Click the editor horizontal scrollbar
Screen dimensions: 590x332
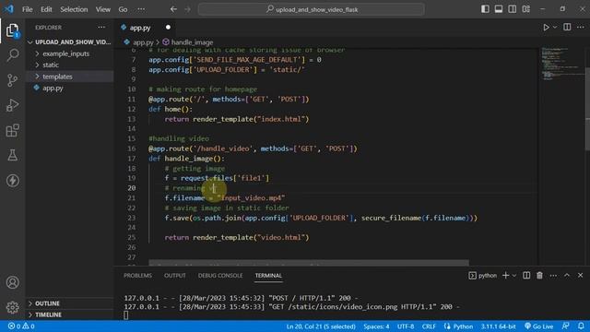click(x=309, y=262)
